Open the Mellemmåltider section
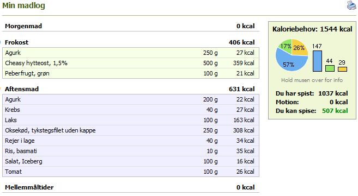This screenshot has width=358, height=196. pyautogui.click(x=131, y=187)
